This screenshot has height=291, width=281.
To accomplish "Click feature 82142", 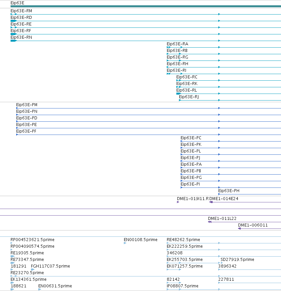I will coord(173,279).
